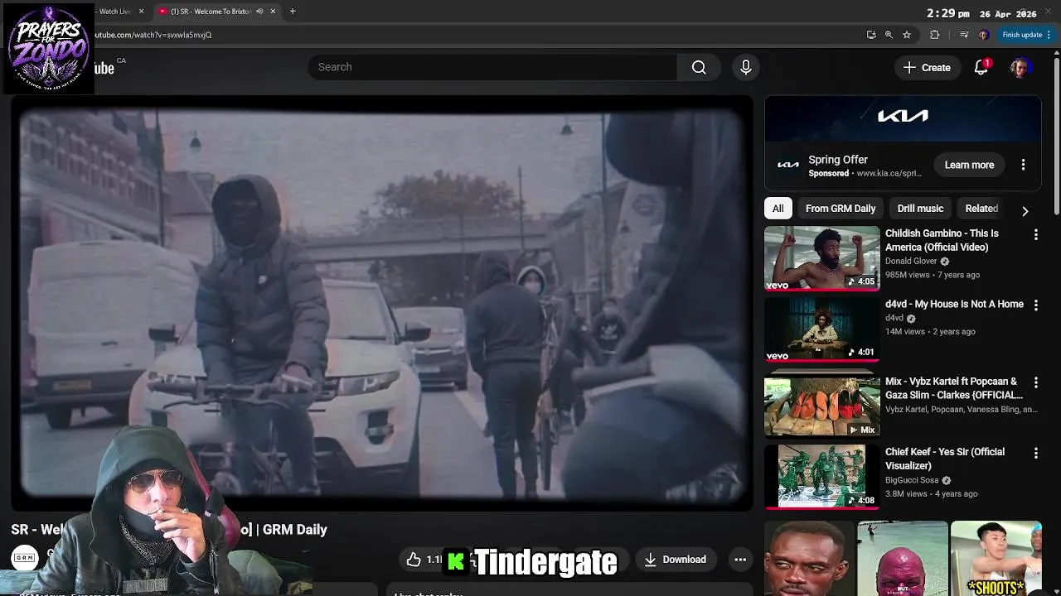Click the Download button under the video
The width and height of the screenshot is (1061, 596).
(676, 560)
